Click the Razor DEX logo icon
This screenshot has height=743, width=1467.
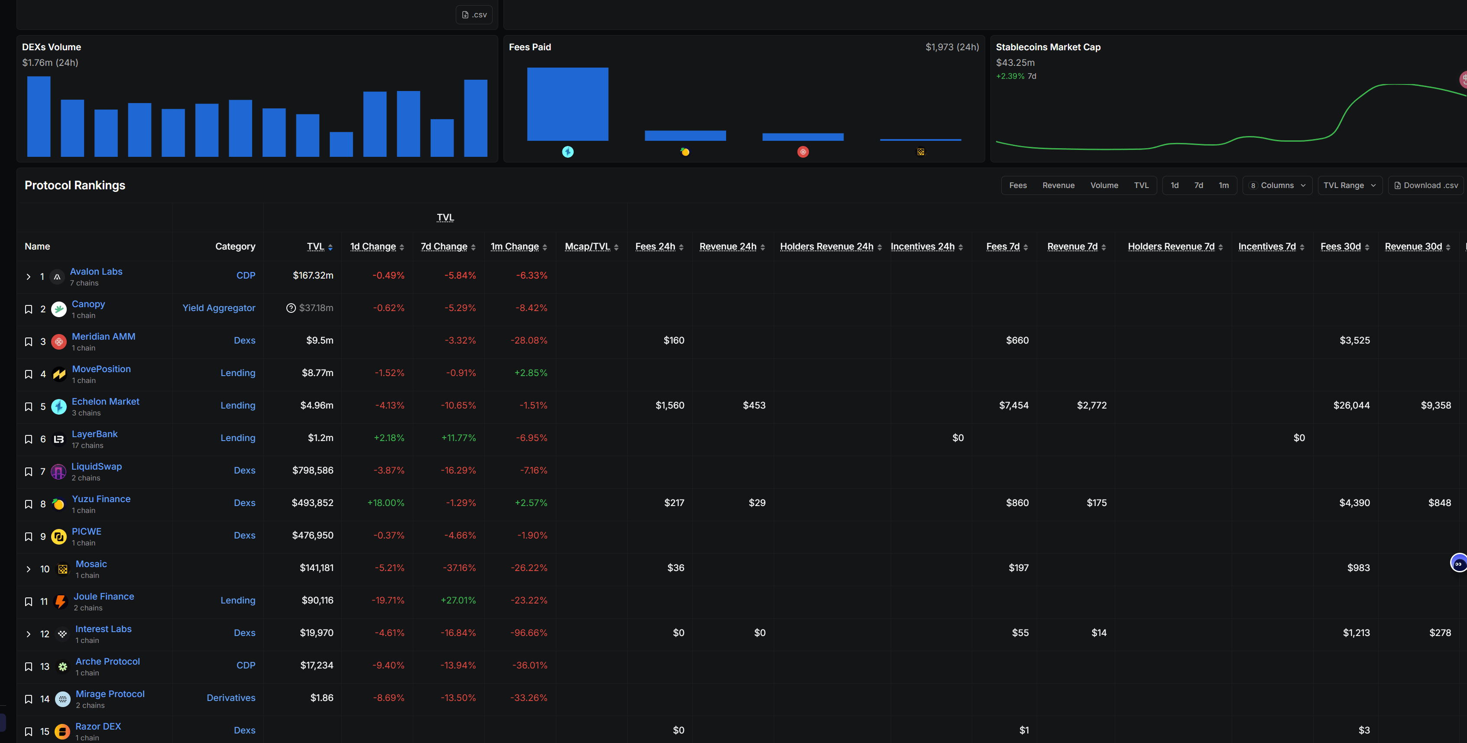point(62,731)
